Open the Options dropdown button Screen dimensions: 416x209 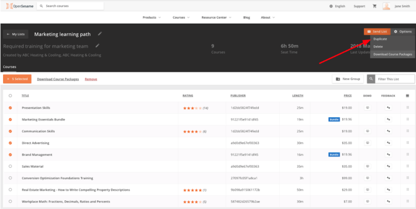click(402, 32)
